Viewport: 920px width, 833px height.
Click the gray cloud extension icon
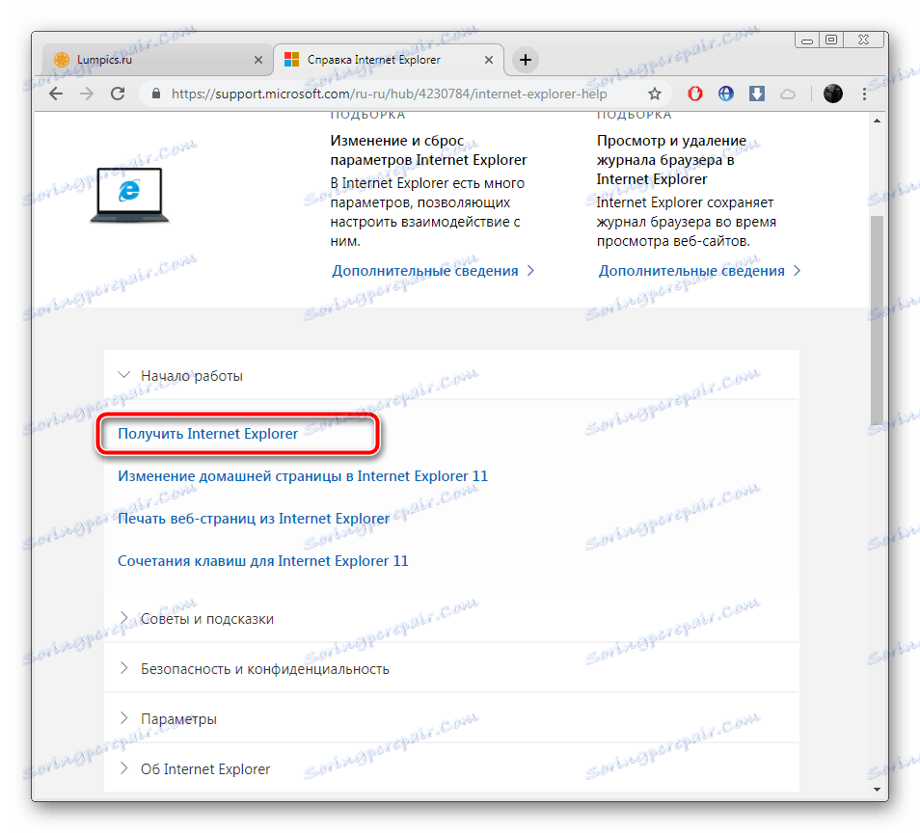click(788, 94)
